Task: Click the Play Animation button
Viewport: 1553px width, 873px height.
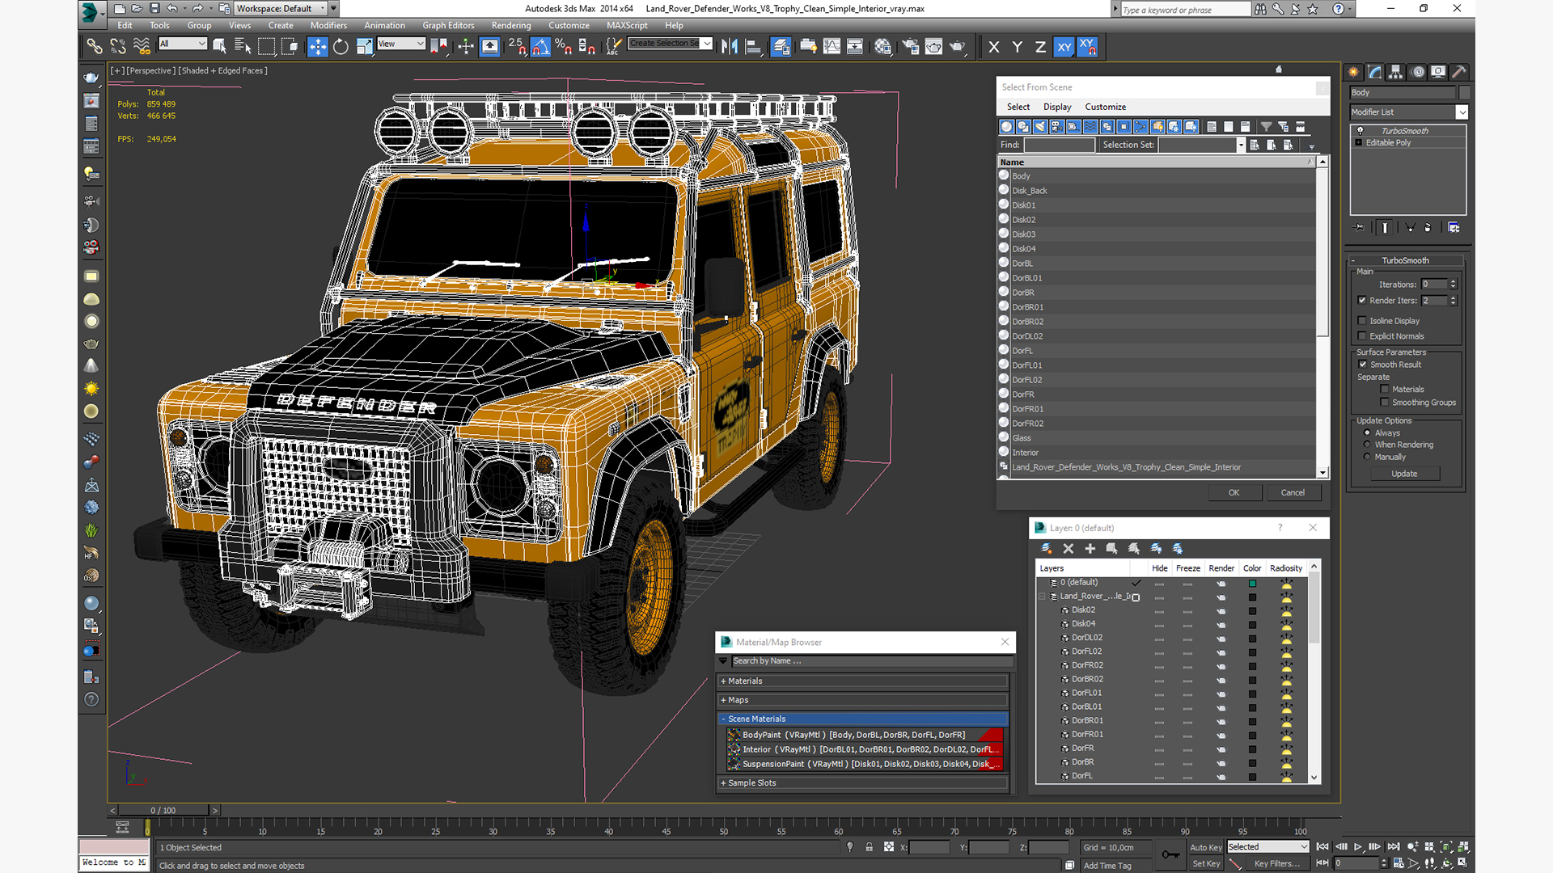Action: coord(1358,847)
